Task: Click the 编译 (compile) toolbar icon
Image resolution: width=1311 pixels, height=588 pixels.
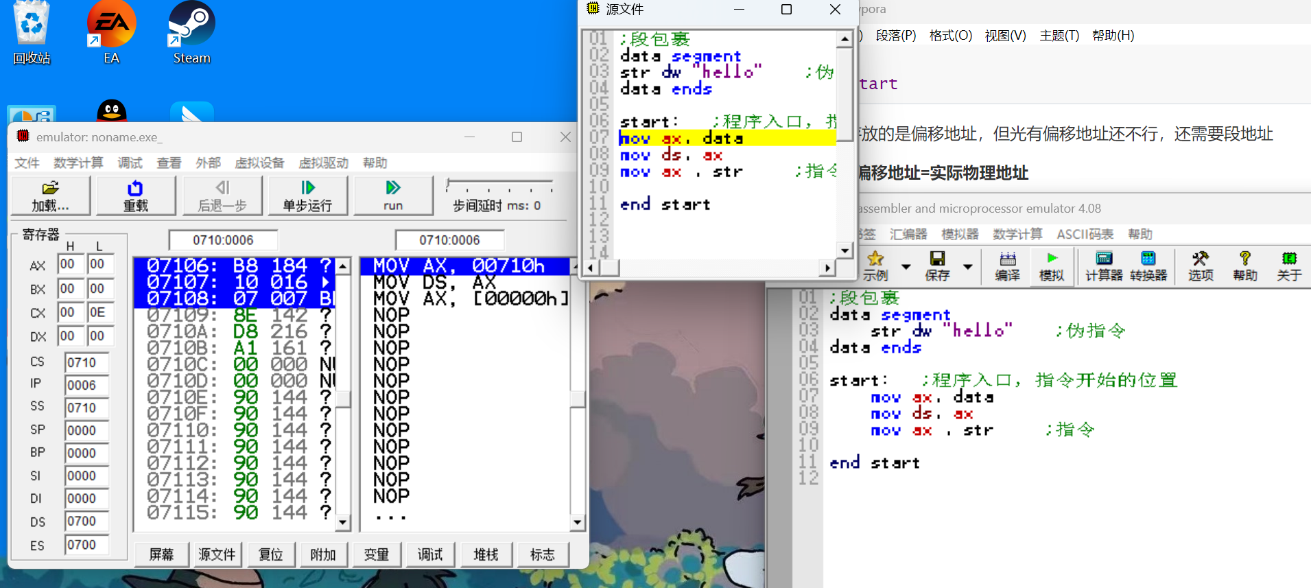Action: [1007, 266]
